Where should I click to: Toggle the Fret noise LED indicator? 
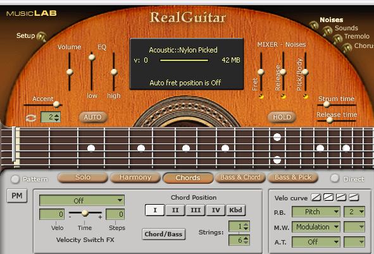point(261,97)
